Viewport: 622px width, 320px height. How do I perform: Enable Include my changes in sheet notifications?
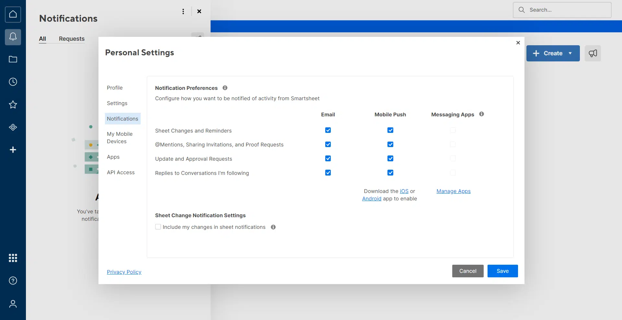click(158, 227)
